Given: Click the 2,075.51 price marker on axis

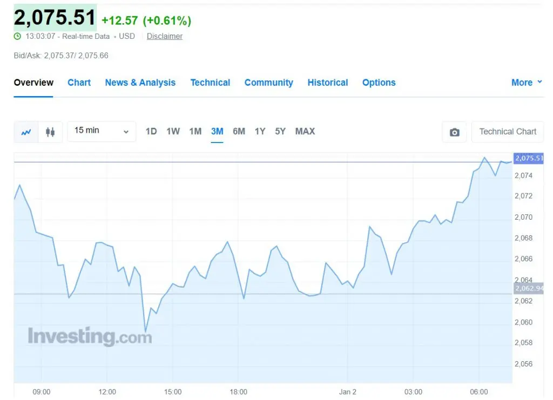Looking at the screenshot, I should coord(528,158).
